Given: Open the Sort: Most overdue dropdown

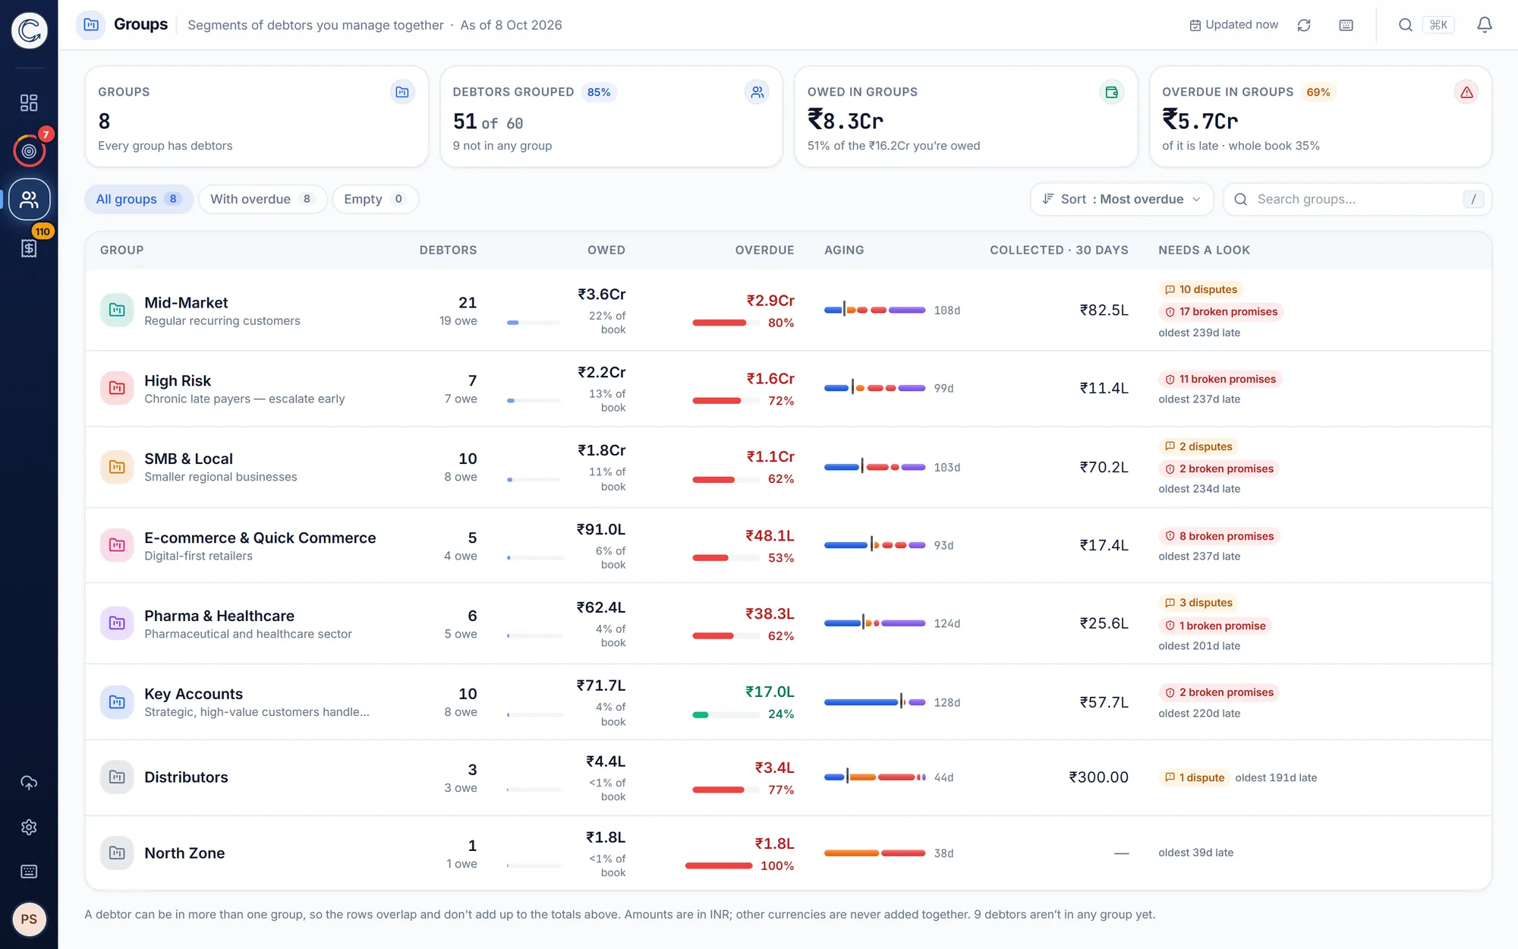Looking at the screenshot, I should 1121,199.
